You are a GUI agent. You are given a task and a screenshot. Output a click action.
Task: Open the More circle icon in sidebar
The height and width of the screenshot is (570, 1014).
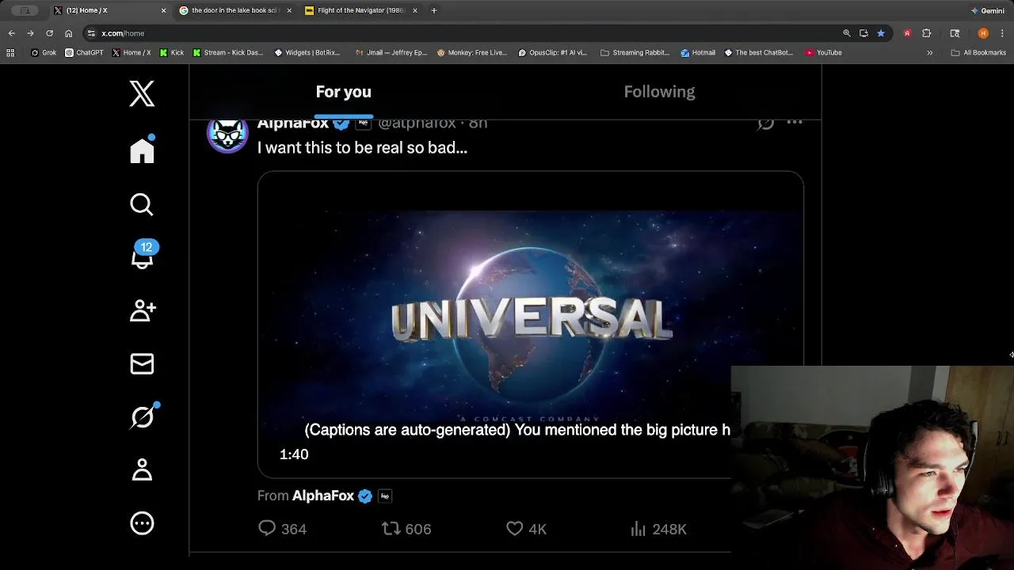[142, 523]
